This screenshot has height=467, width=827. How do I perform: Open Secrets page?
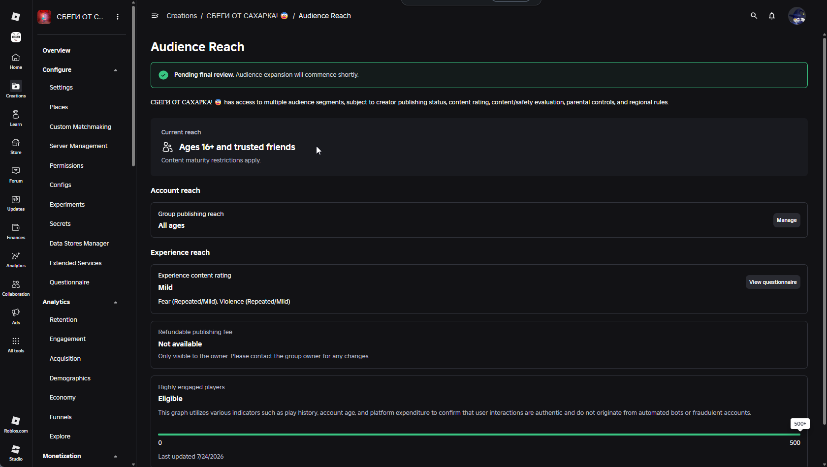click(x=60, y=224)
